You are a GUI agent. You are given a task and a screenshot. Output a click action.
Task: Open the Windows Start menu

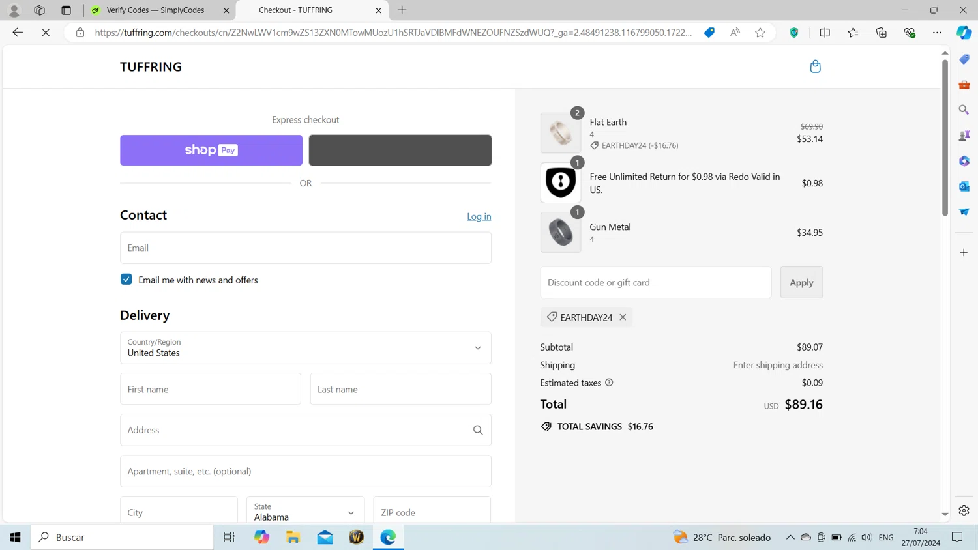pyautogui.click(x=15, y=537)
